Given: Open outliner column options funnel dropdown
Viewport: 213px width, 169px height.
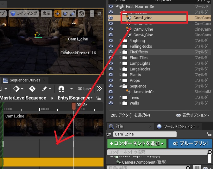Looking at the screenshot, I should (x=209, y=2).
